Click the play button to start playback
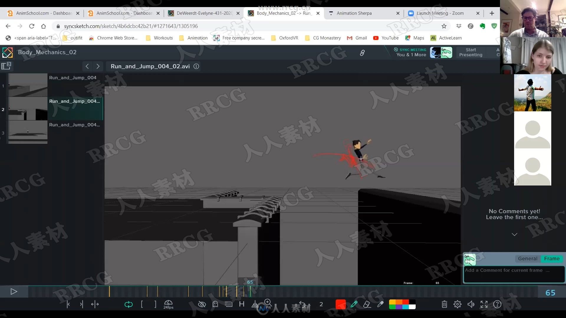Screen dimensions: 566x318 tap(14, 291)
